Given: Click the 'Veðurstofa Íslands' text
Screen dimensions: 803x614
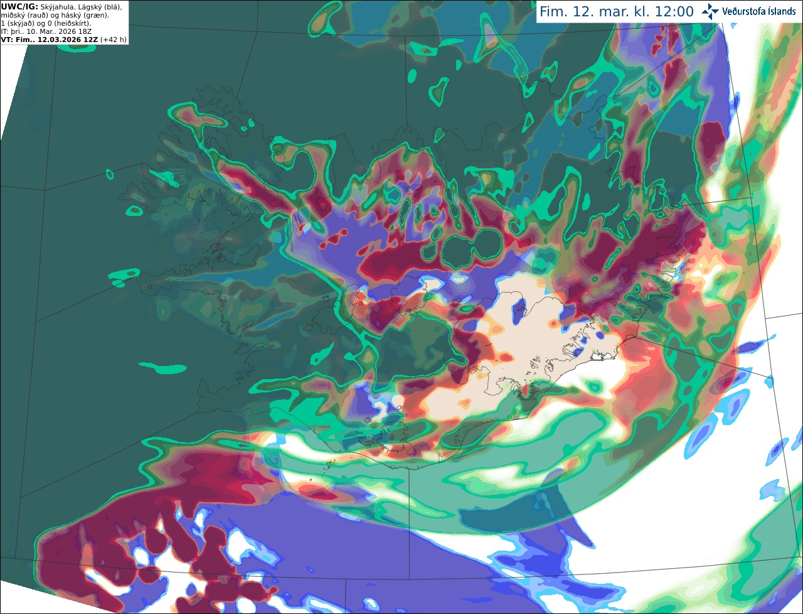Looking at the screenshot, I should pos(759,11).
